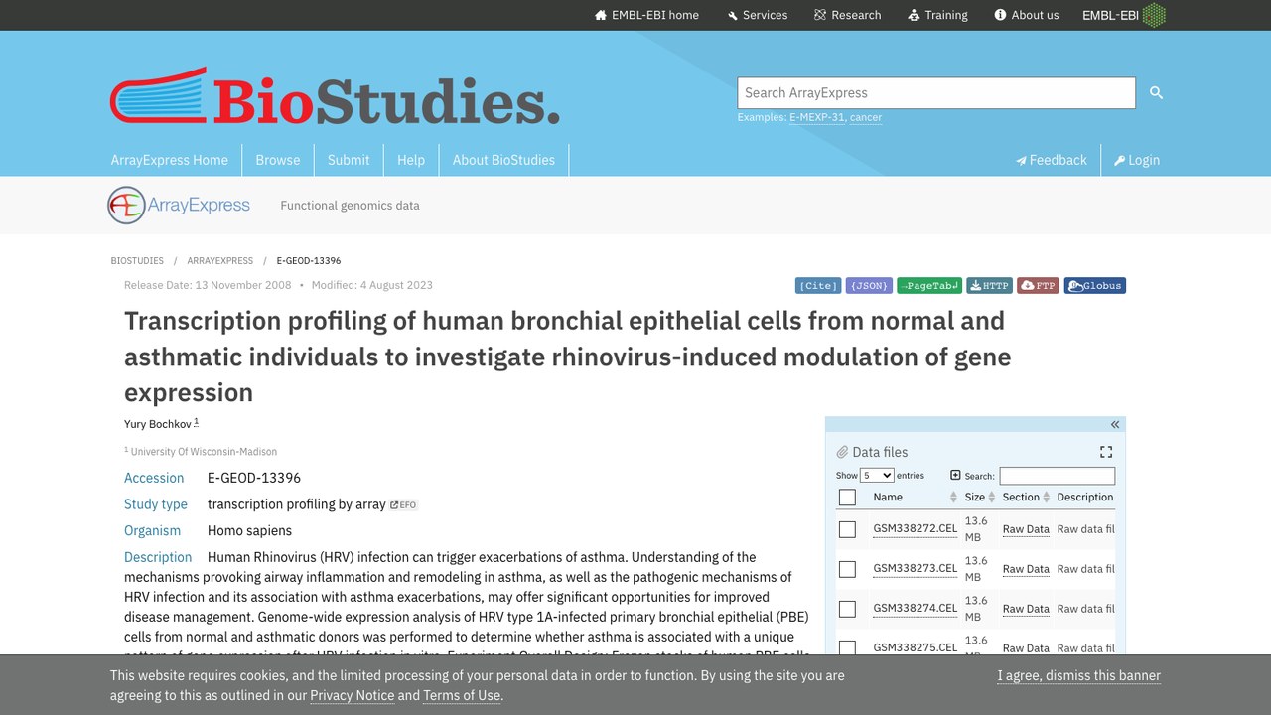Viewport: 1271px width, 715px height.
Task: Open the Services menu
Action: 757,15
